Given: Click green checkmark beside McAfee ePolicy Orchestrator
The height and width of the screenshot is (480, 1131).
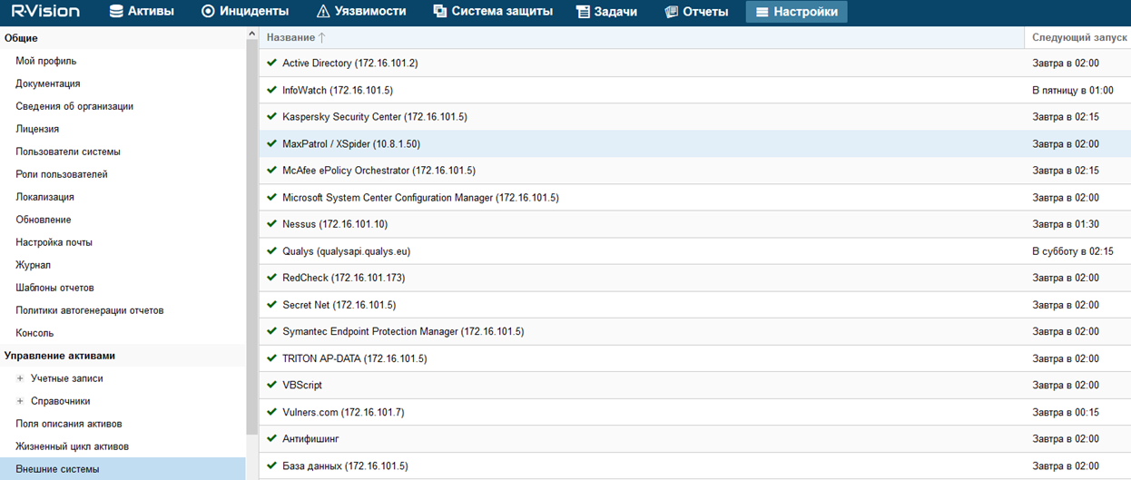Looking at the screenshot, I should 271,171.
